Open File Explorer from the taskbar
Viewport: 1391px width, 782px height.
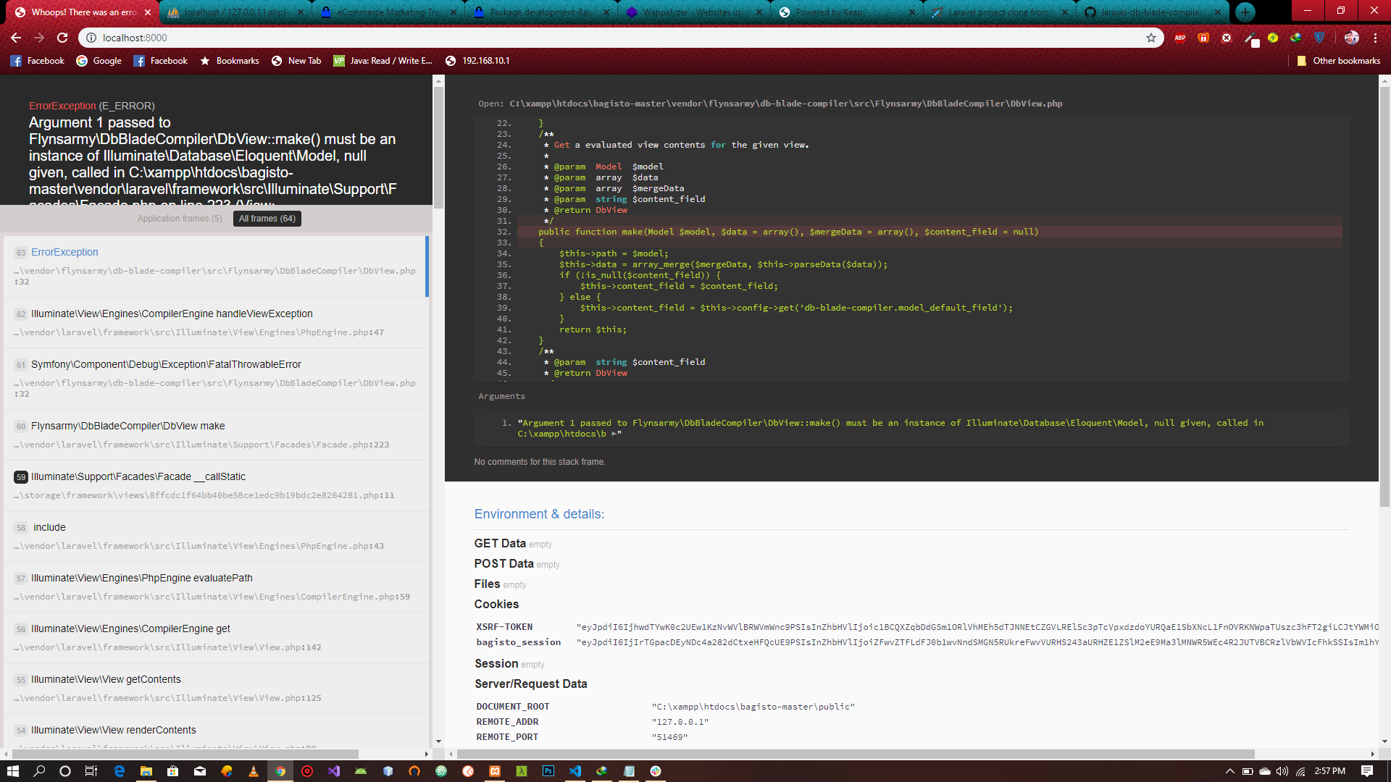tap(146, 771)
